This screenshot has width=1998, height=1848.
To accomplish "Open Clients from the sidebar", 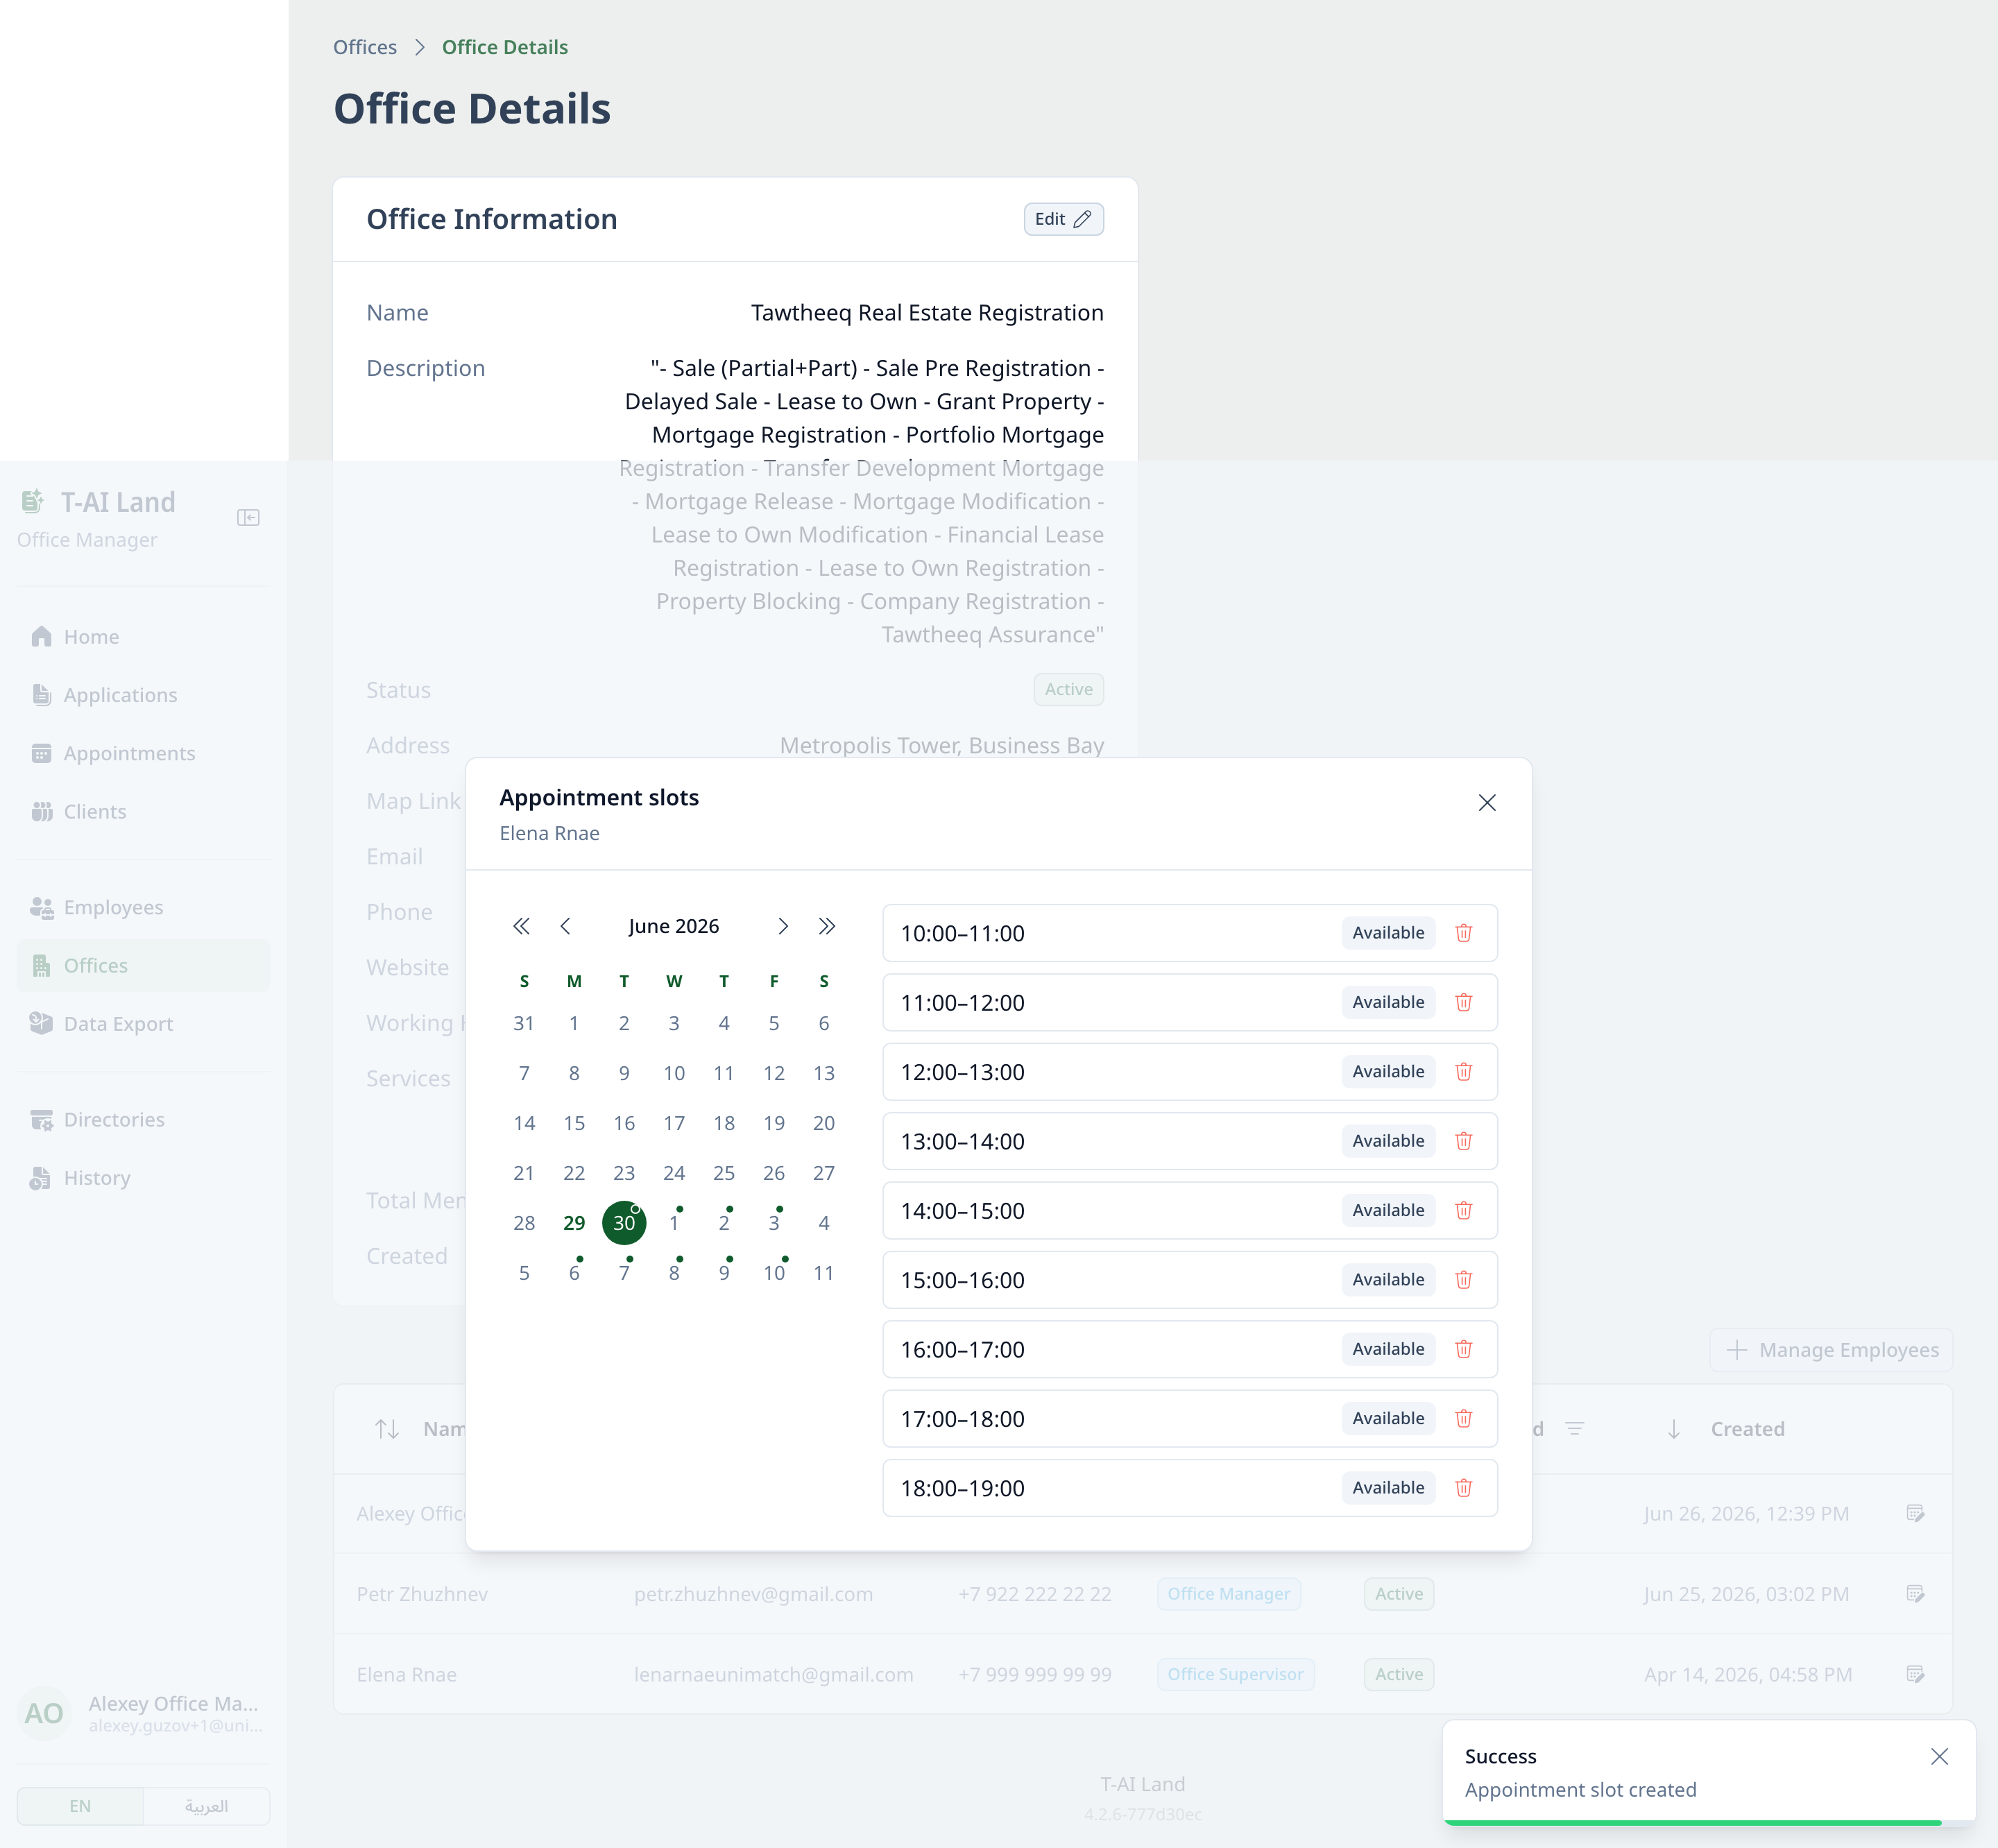I will pos(144,812).
